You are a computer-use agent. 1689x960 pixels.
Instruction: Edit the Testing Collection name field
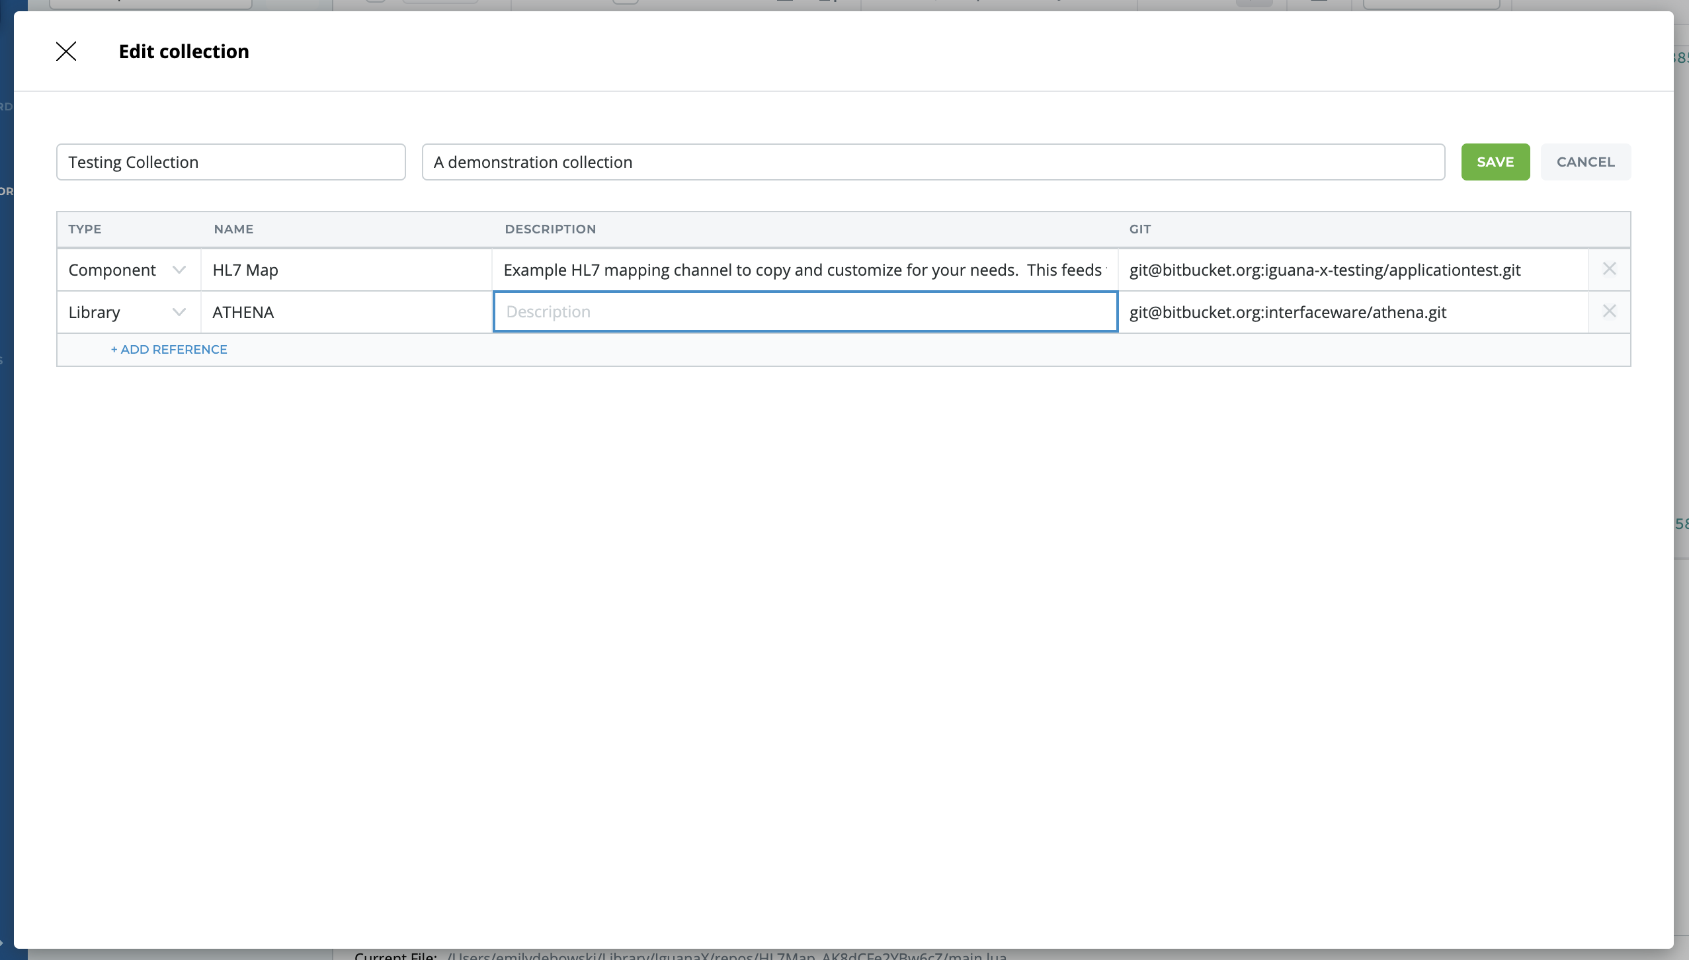(x=230, y=162)
